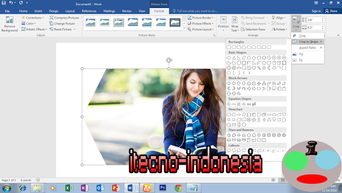
Task: Expand the Picture Layout dropdown
Action: [200, 29]
